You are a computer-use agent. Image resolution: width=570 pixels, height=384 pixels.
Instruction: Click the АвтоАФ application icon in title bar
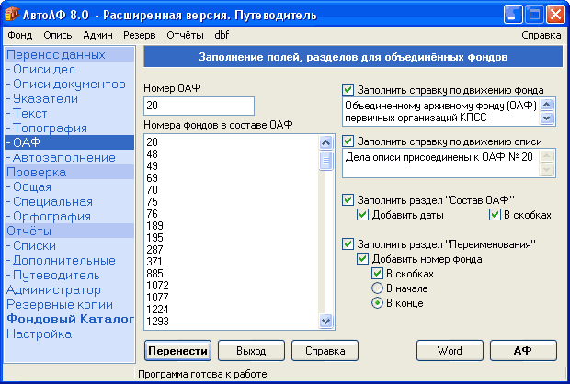[x=11, y=15]
